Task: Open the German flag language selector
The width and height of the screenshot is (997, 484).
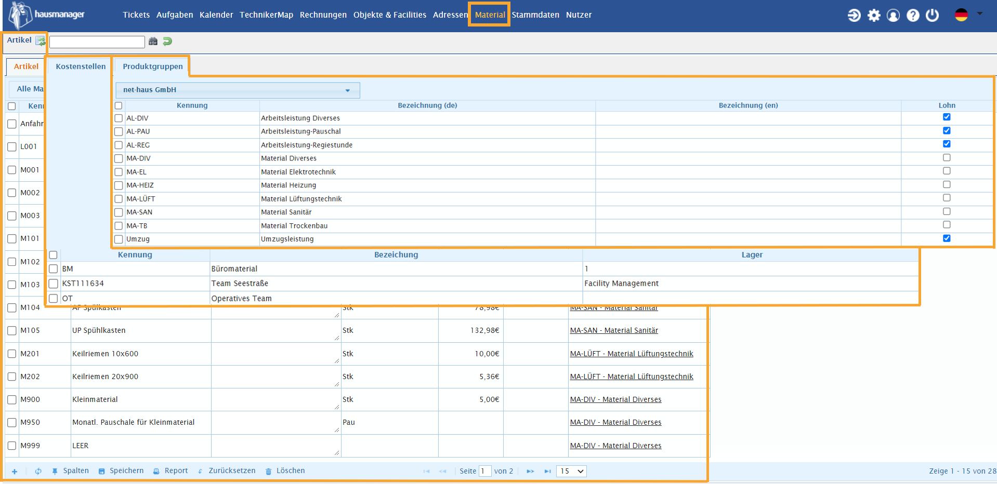Action: (968, 15)
